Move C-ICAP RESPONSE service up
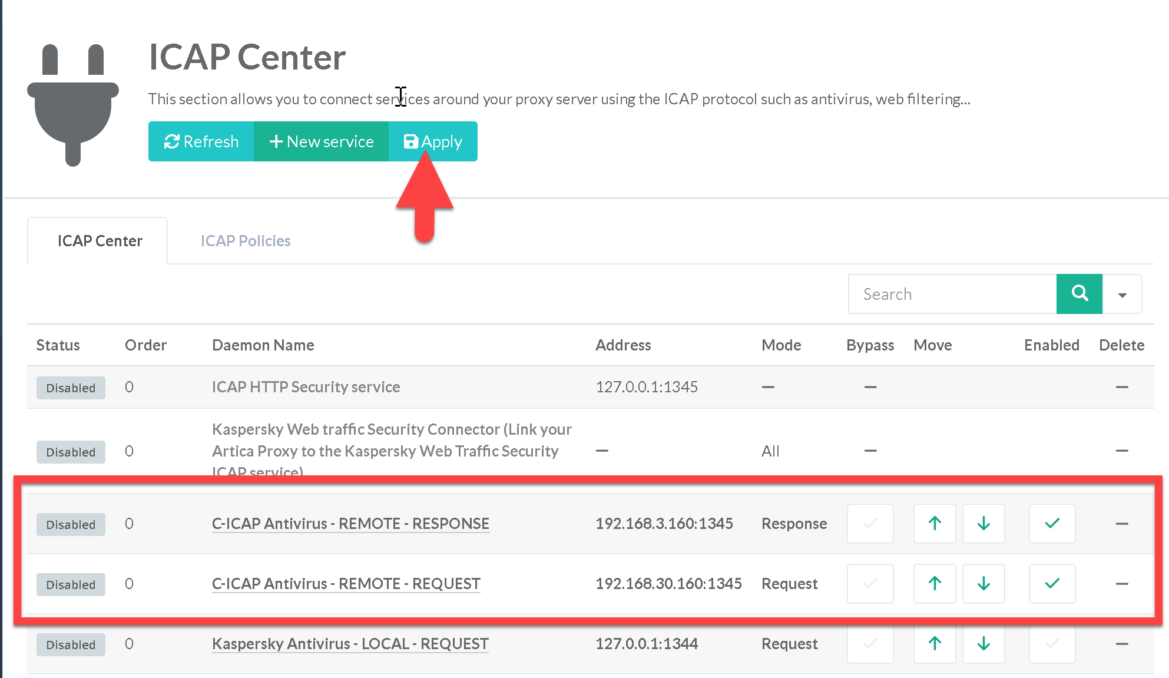The width and height of the screenshot is (1169, 678). point(935,524)
